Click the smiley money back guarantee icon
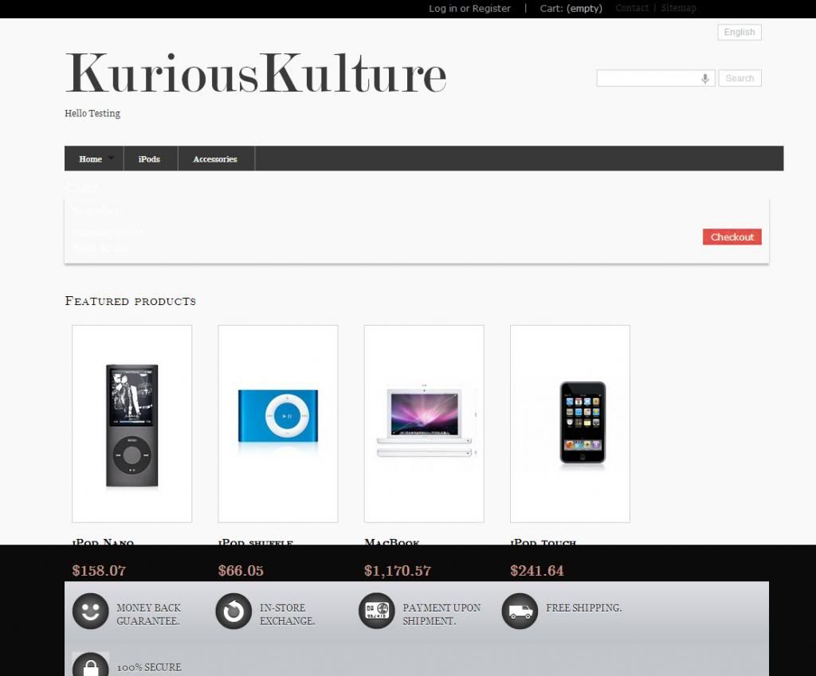 90,612
